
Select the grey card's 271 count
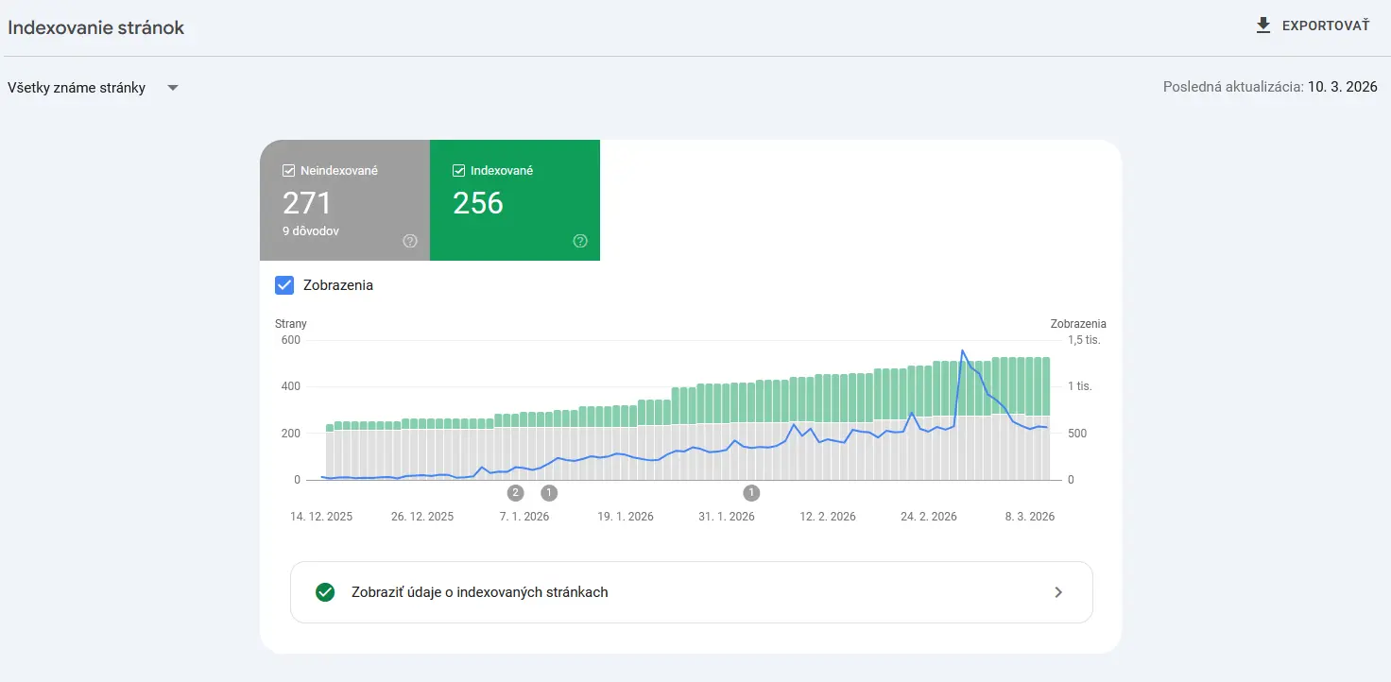(x=307, y=203)
